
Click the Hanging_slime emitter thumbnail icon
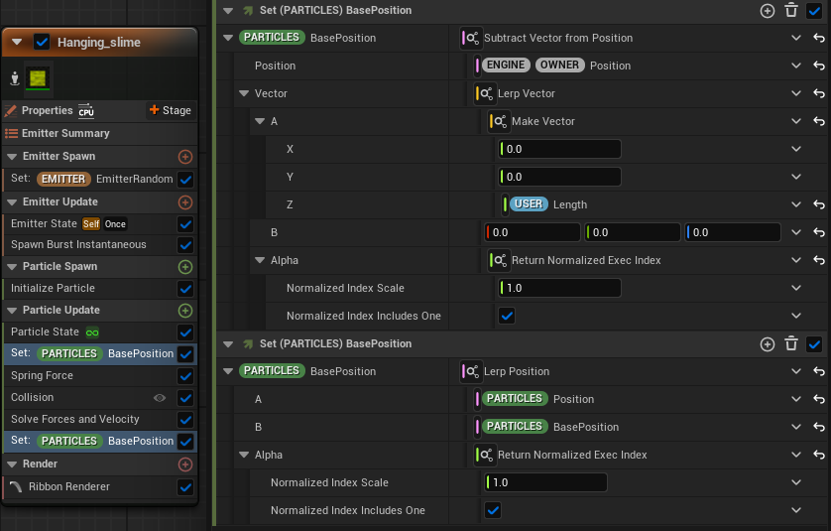click(39, 78)
